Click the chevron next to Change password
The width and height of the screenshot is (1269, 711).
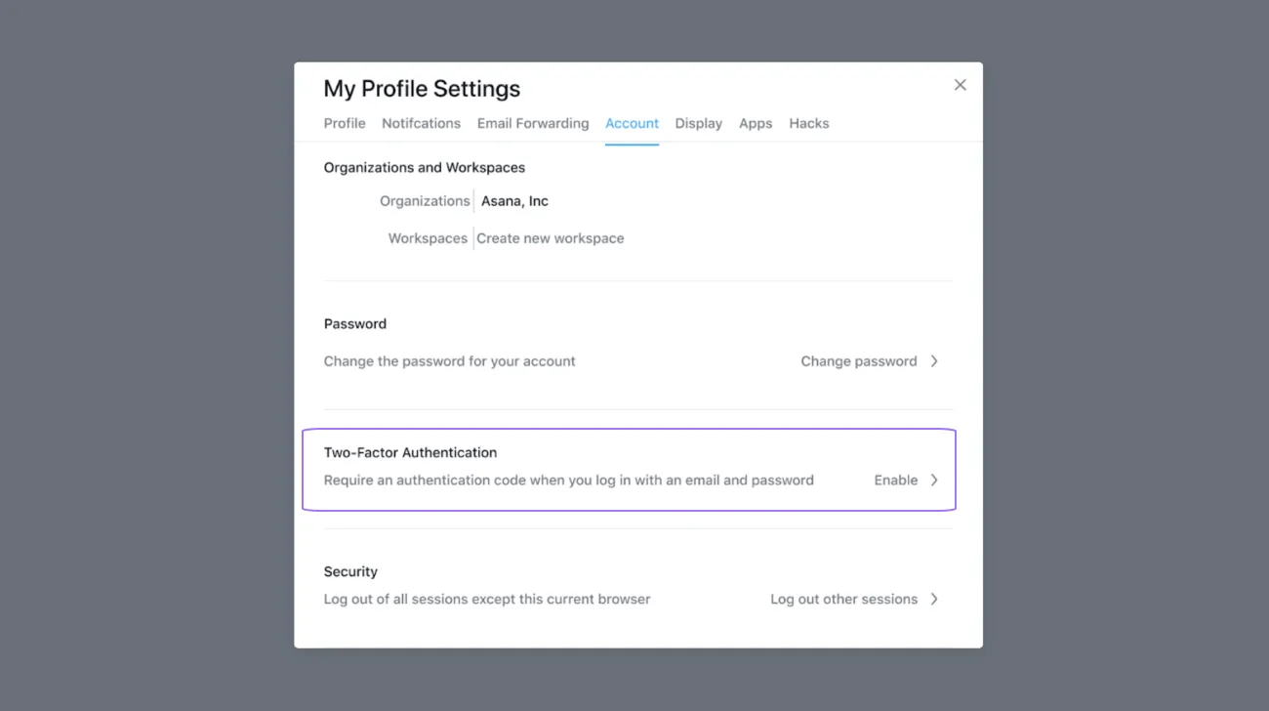(934, 360)
